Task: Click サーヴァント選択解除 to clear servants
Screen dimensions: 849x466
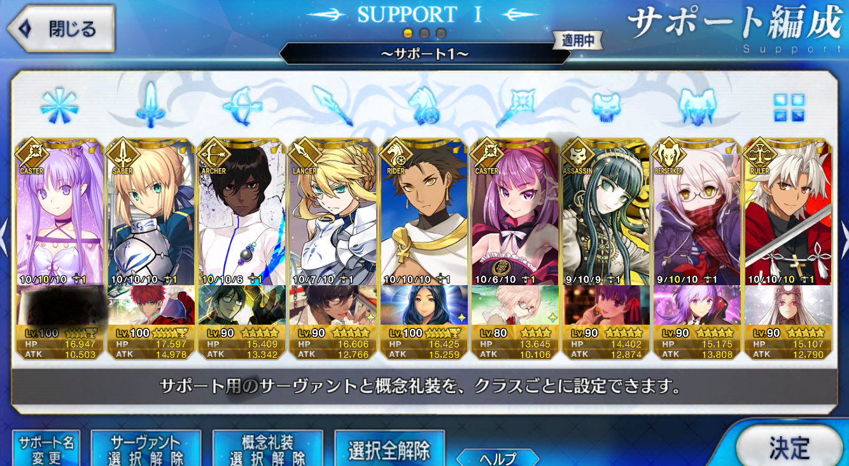Action: pos(146,449)
